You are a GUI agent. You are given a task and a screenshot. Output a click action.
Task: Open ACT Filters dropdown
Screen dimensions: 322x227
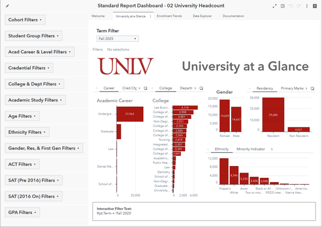tap(22, 164)
